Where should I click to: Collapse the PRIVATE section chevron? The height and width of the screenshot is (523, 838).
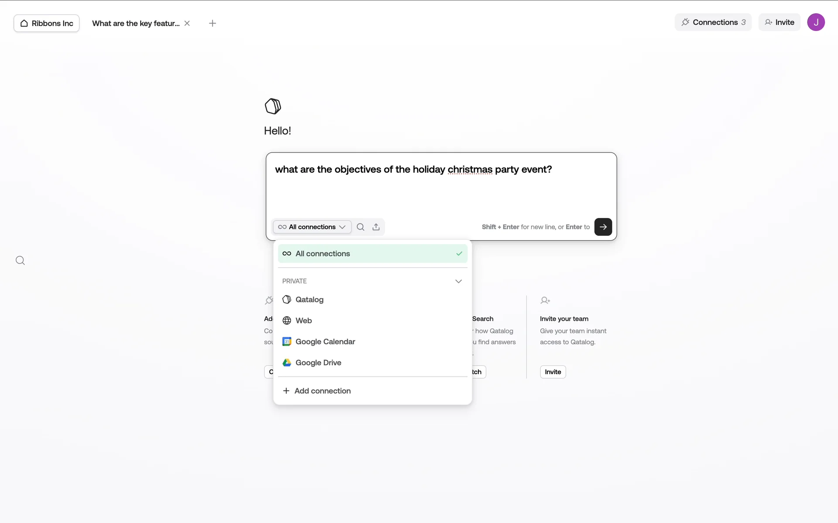458,281
